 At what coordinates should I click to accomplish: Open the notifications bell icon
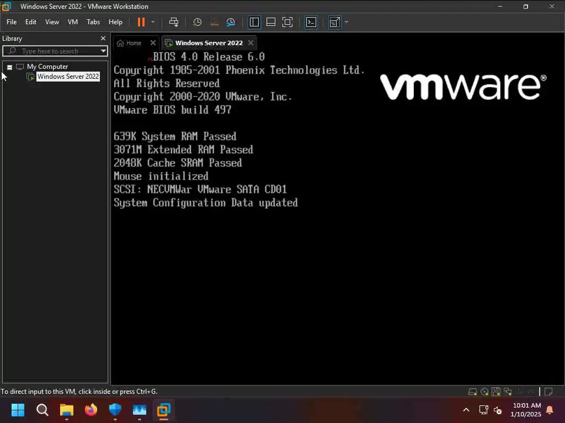pos(550,410)
